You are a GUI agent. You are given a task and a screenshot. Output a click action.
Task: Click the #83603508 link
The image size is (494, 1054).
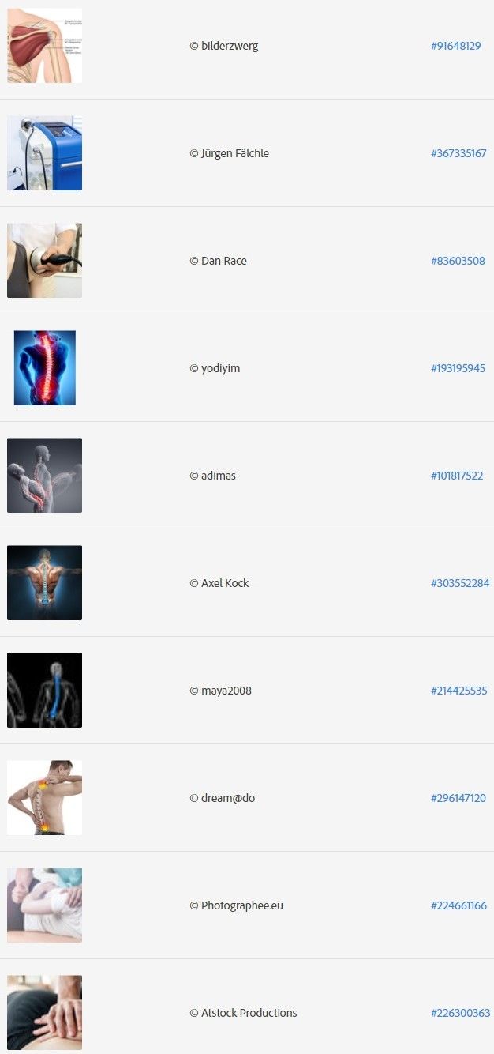(458, 261)
